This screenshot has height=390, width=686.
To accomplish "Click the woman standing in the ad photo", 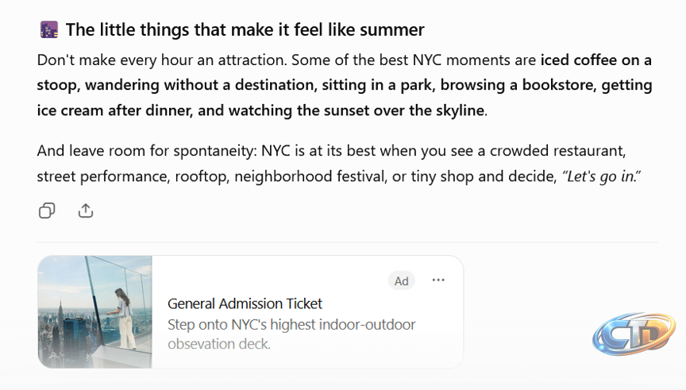I will point(122,318).
